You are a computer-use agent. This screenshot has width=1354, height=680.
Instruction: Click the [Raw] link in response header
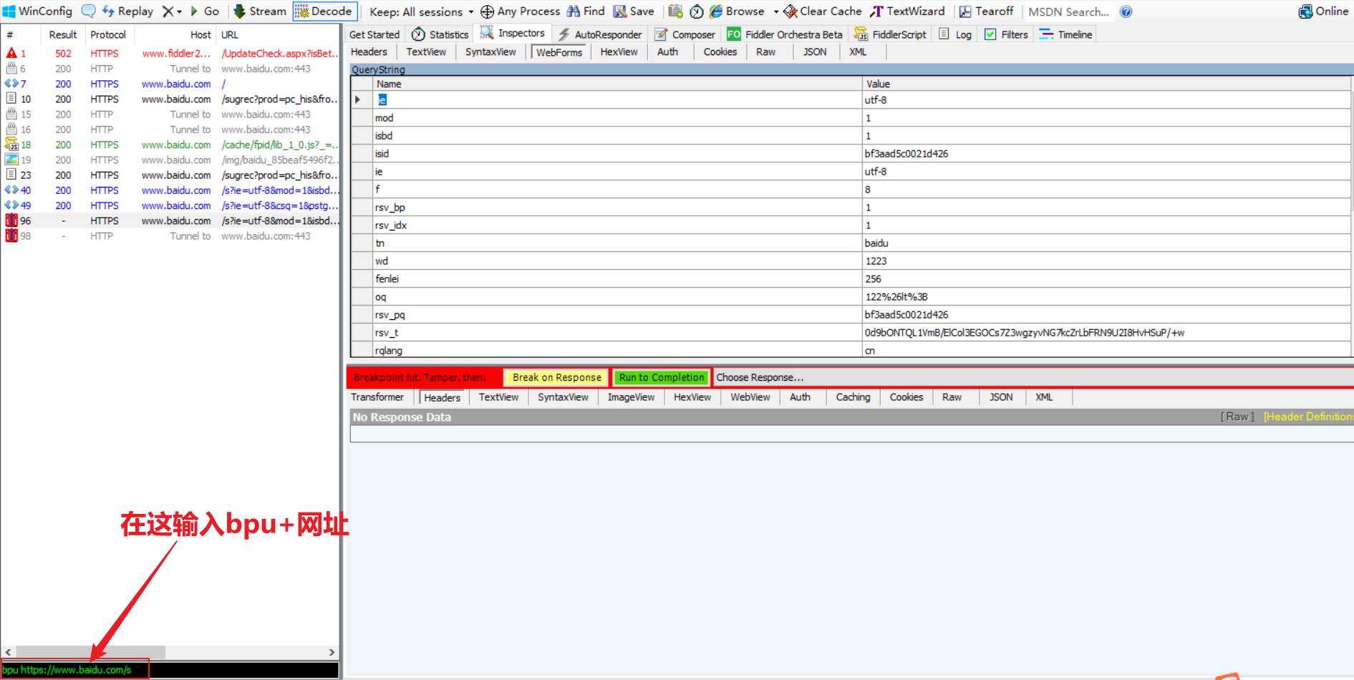click(1237, 417)
